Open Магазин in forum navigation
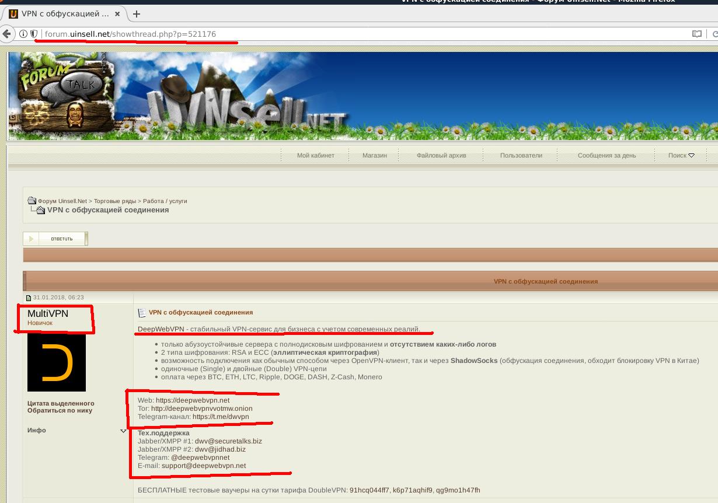Screen dimensions: 718x503 tap(375, 155)
